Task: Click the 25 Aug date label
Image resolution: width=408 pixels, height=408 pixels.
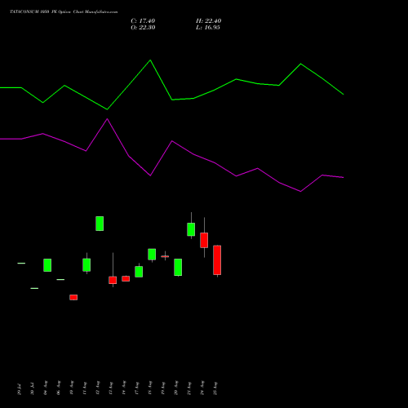Action: [x=215, y=388]
